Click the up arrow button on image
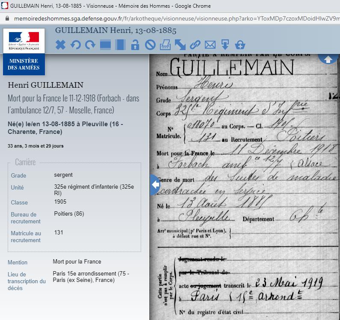The width and height of the screenshot is (340, 320). (328, 59)
